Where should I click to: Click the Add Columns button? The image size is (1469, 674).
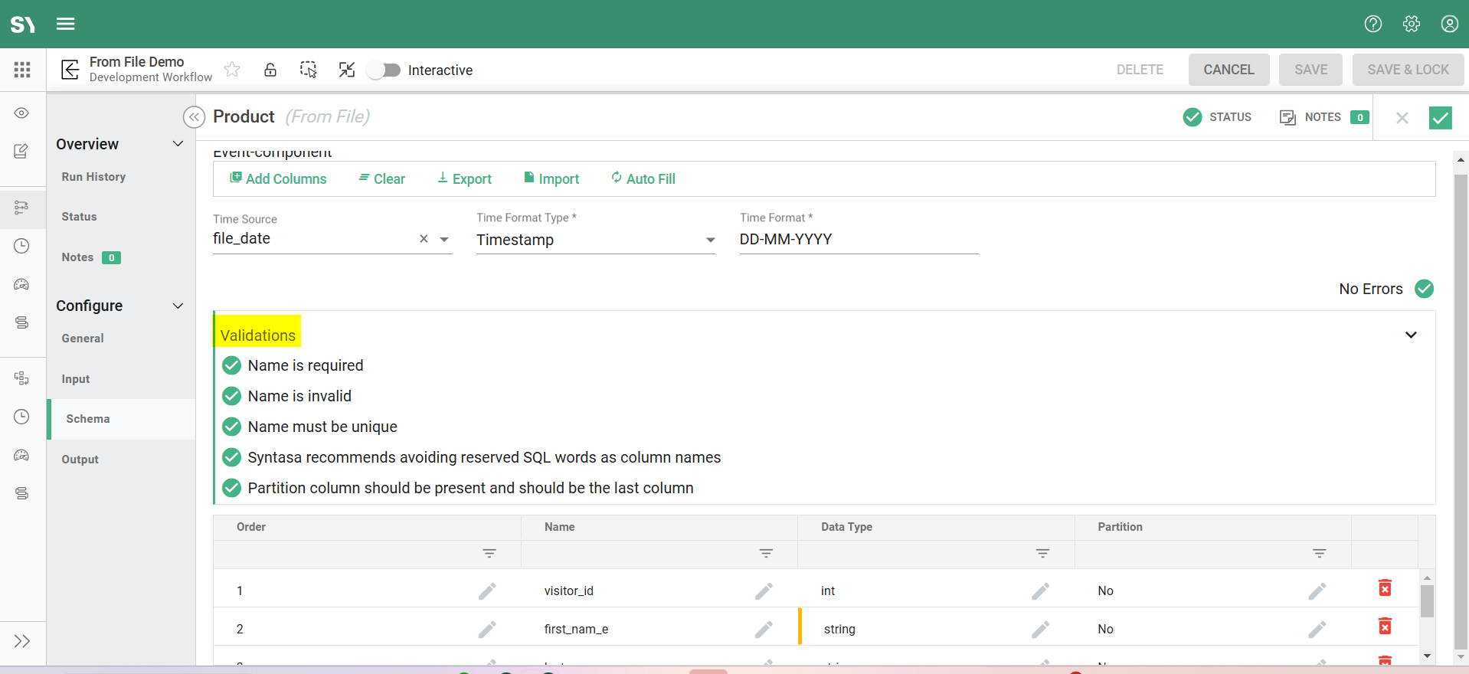[x=278, y=178]
